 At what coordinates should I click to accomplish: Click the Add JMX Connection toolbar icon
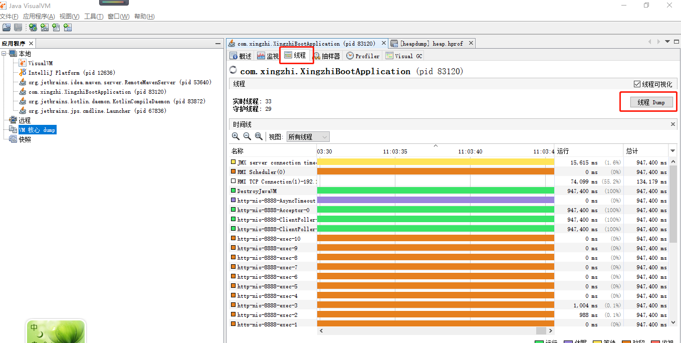tap(44, 28)
